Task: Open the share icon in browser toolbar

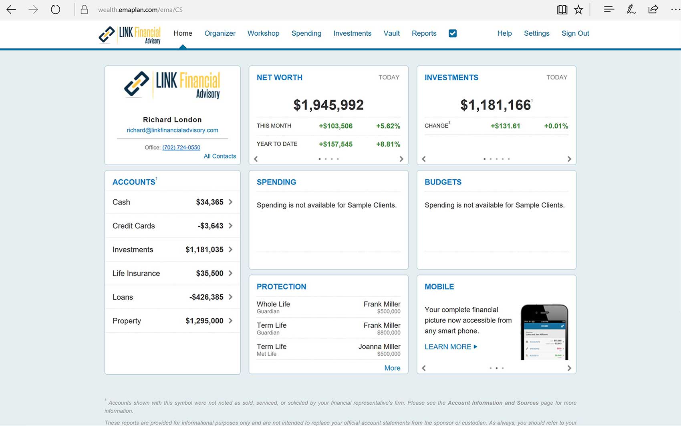Action: point(653,9)
